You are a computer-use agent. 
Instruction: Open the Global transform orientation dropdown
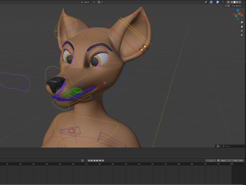pyautogui.click(x=86, y=2)
